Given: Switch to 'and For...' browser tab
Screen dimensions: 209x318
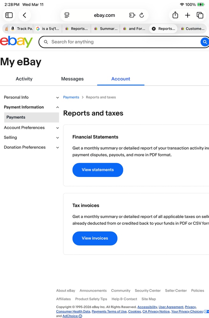Looking at the screenshot, I should [x=134, y=29].
